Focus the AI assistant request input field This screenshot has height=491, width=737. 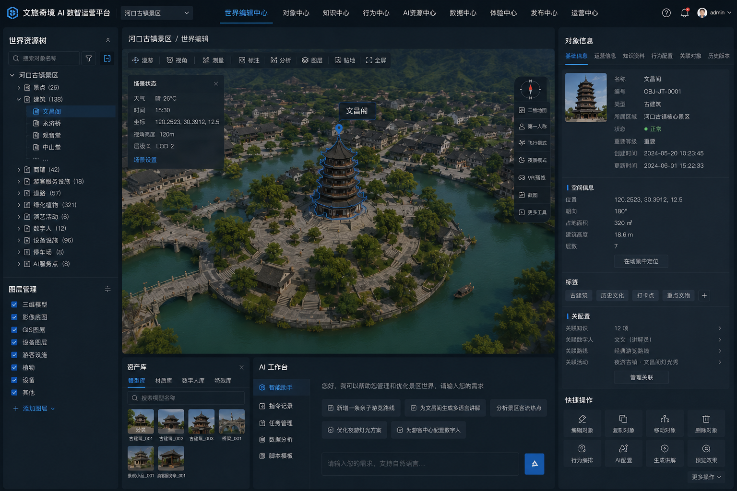point(420,464)
